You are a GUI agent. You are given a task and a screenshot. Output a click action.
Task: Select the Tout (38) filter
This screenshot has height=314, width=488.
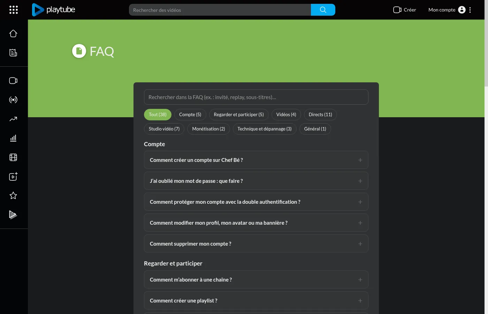[x=158, y=114]
